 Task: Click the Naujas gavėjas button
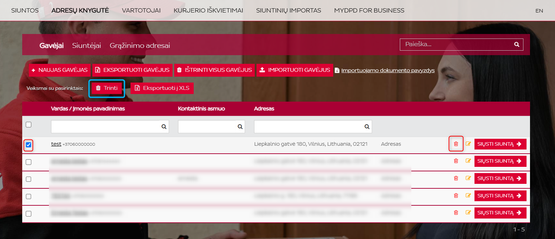[x=60, y=70]
